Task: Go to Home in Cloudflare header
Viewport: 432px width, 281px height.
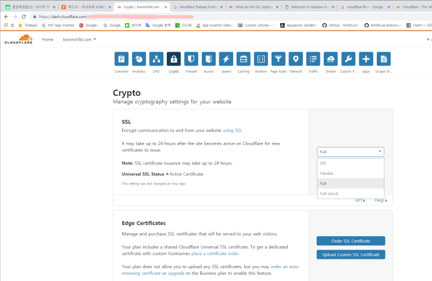Action: pos(48,39)
